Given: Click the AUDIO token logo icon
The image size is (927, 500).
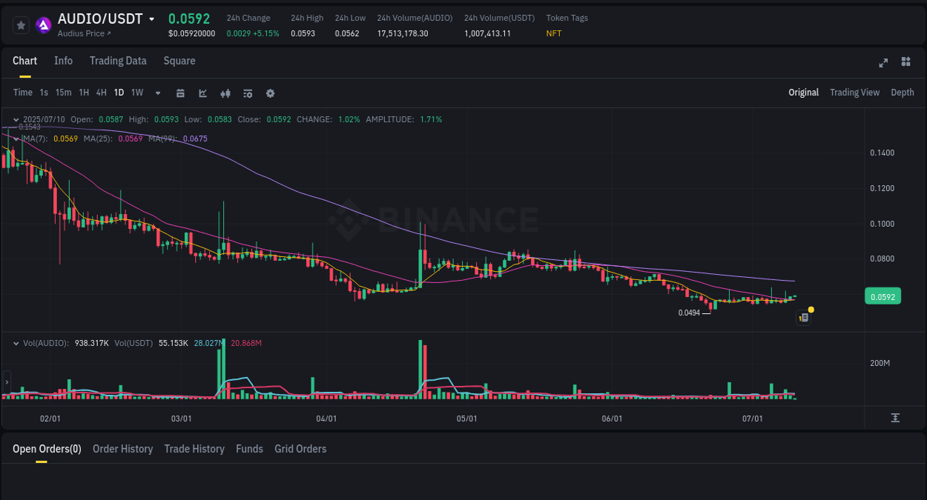Looking at the screenshot, I should click(x=44, y=24).
